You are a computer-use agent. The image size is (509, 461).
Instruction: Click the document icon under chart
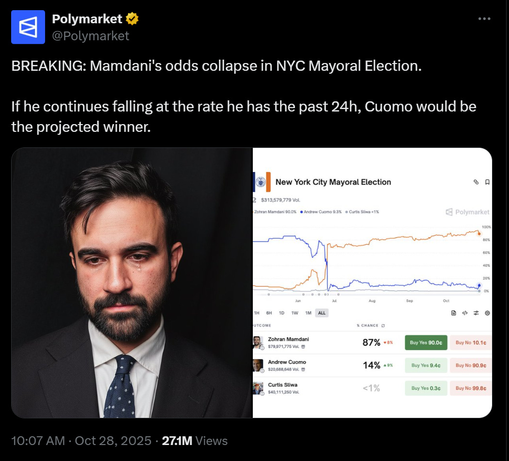point(454,313)
